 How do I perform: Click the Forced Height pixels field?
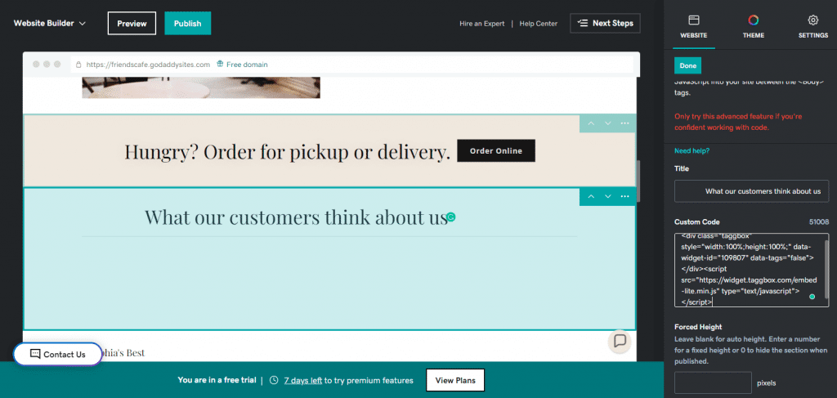[x=713, y=382]
